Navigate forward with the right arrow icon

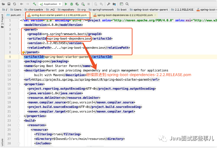[27, 4]
